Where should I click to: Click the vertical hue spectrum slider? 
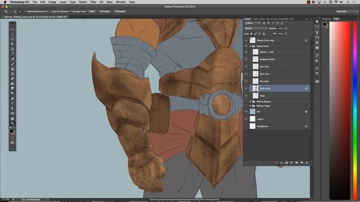[355, 111]
